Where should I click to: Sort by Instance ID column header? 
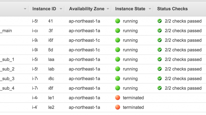pos(44,9)
